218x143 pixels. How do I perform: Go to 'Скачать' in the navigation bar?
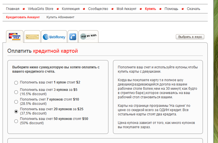(x=193, y=9)
